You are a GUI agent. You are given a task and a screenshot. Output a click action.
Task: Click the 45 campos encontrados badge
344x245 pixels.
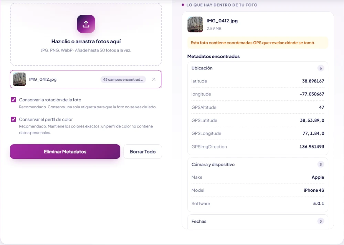(x=123, y=79)
